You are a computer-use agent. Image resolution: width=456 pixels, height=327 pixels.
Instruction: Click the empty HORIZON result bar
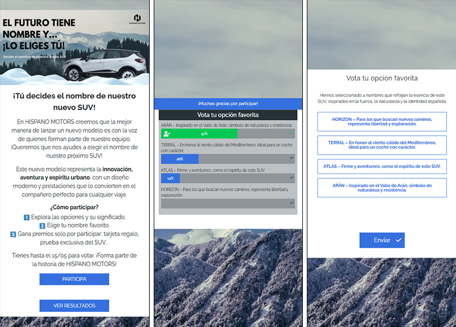click(x=228, y=204)
